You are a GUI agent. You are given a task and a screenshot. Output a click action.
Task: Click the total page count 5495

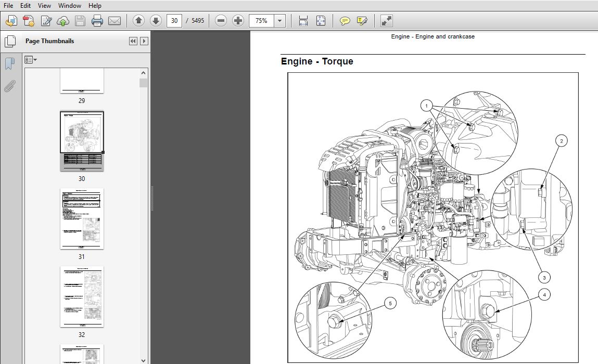coord(198,21)
